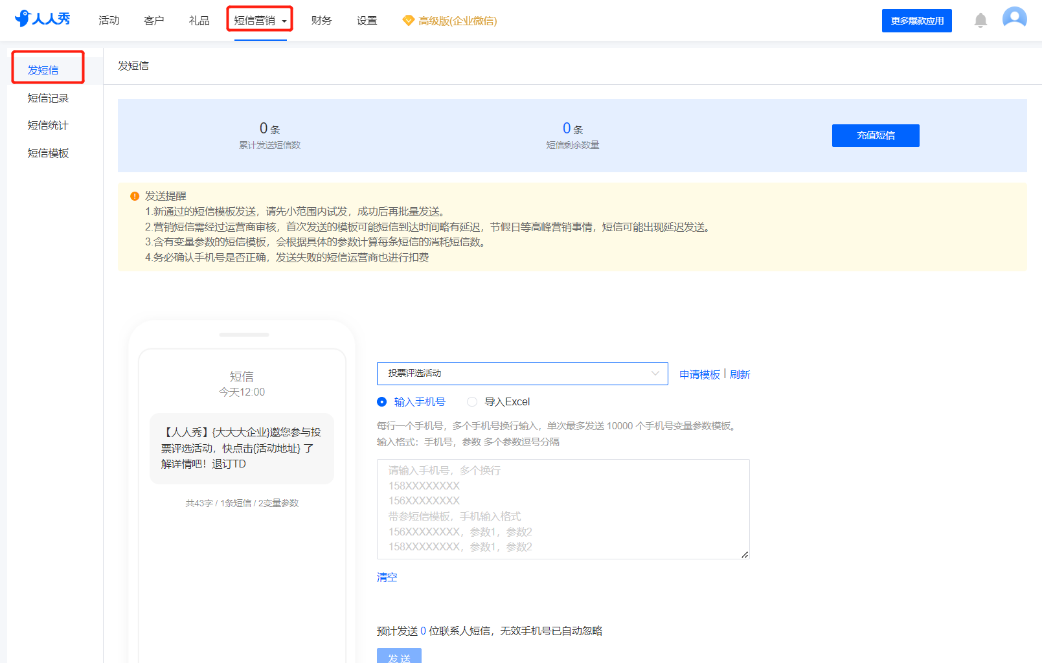Click the diamond icon beside 高级版

coord(408,21)
